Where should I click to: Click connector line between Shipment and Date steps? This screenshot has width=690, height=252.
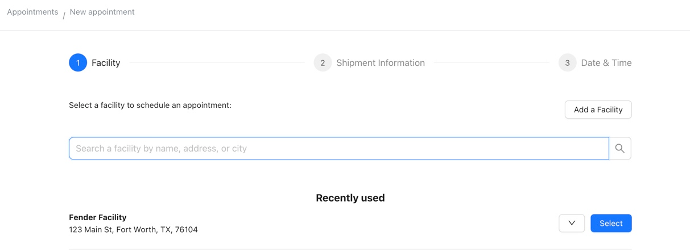click(491, 62)
